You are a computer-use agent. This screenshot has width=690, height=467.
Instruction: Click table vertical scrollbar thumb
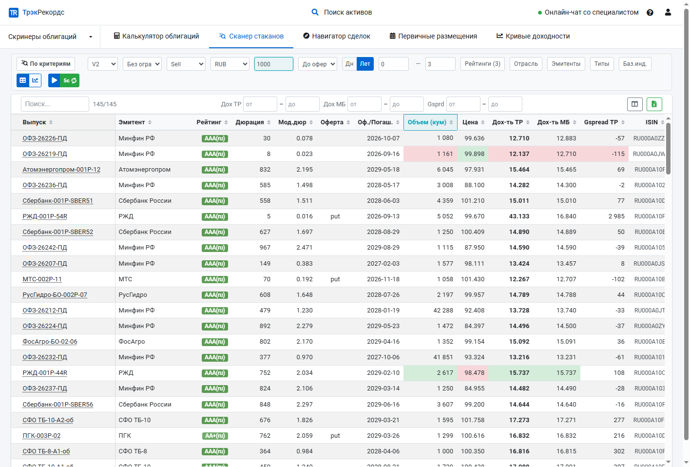(668, 148)
